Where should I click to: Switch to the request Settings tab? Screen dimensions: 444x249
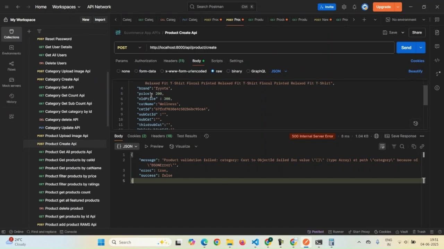click(236, 61)
